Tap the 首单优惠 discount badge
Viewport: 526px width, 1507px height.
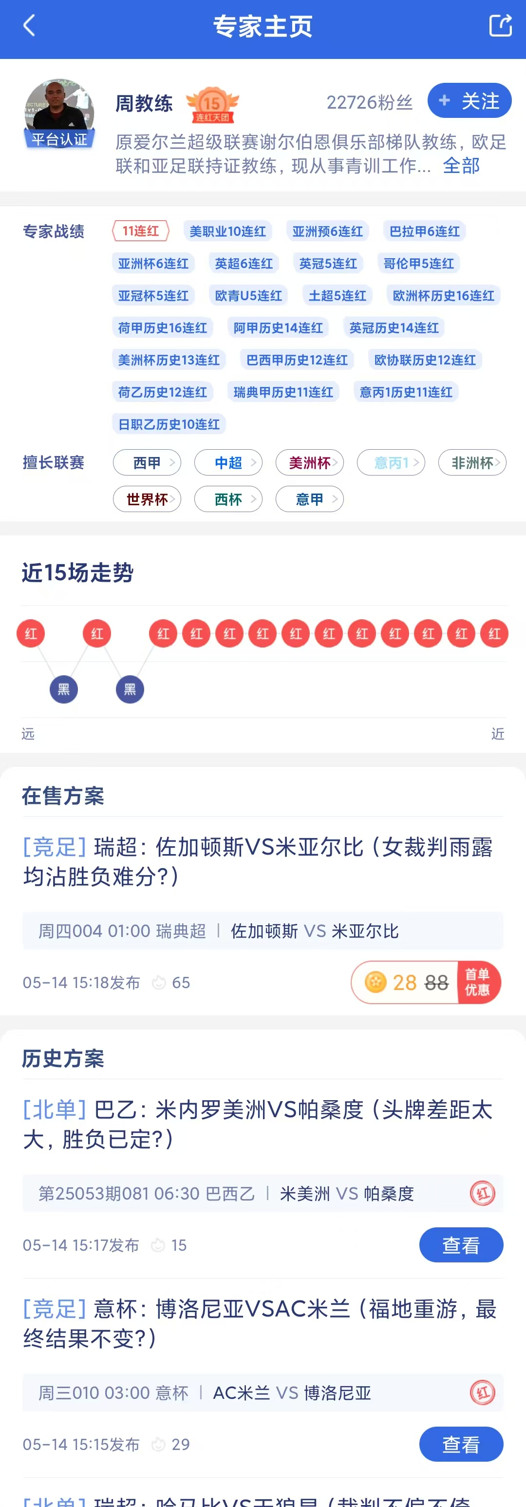pos(477,982)
